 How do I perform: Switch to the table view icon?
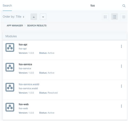pos(124,17)
